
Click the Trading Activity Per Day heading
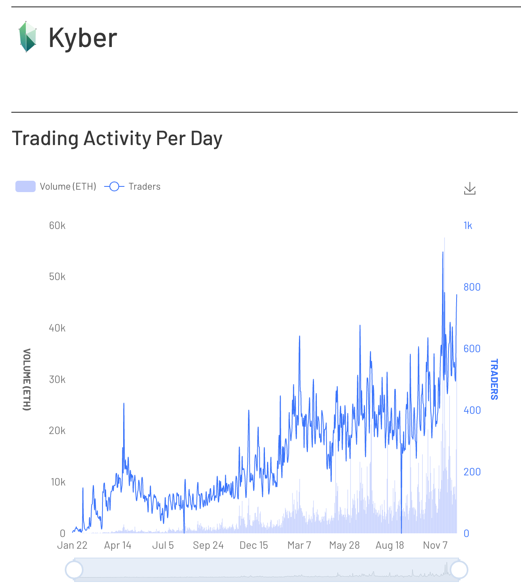(117, 138)
